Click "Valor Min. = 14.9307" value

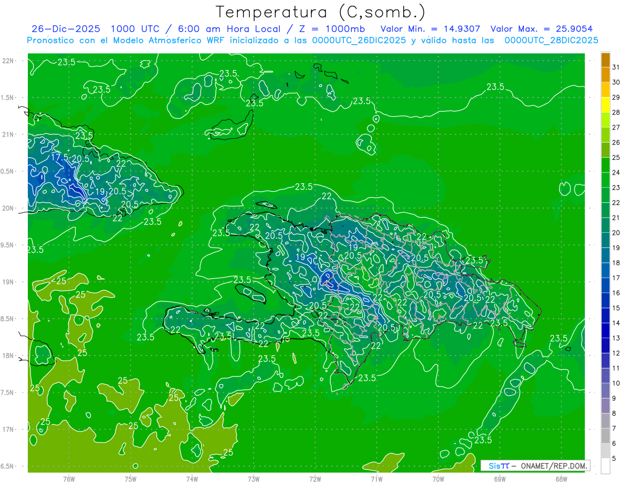coord(430,29)
